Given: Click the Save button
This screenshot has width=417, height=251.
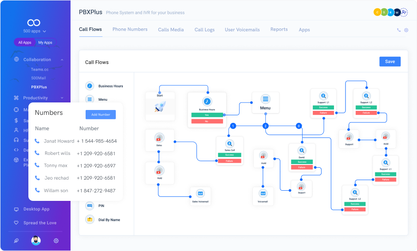Looking at the screenshot, I should click(x=389, y=62).
